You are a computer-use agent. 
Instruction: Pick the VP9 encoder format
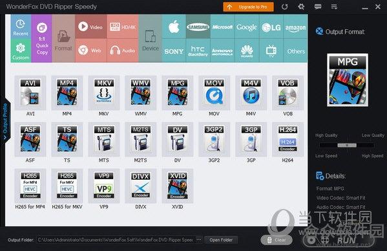tap(104, 186)
